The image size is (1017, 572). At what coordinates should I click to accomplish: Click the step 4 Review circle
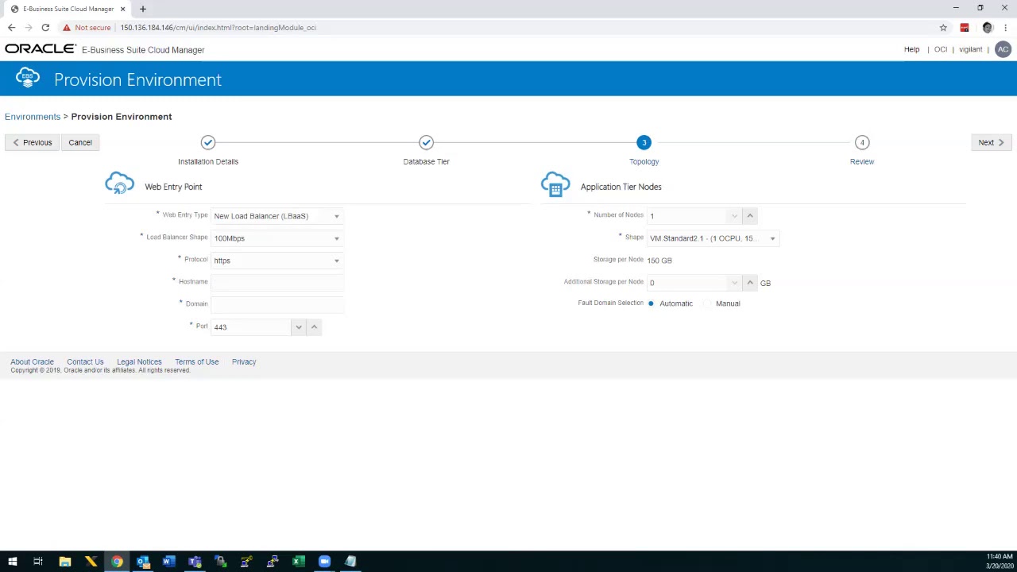tap(862, 142)
